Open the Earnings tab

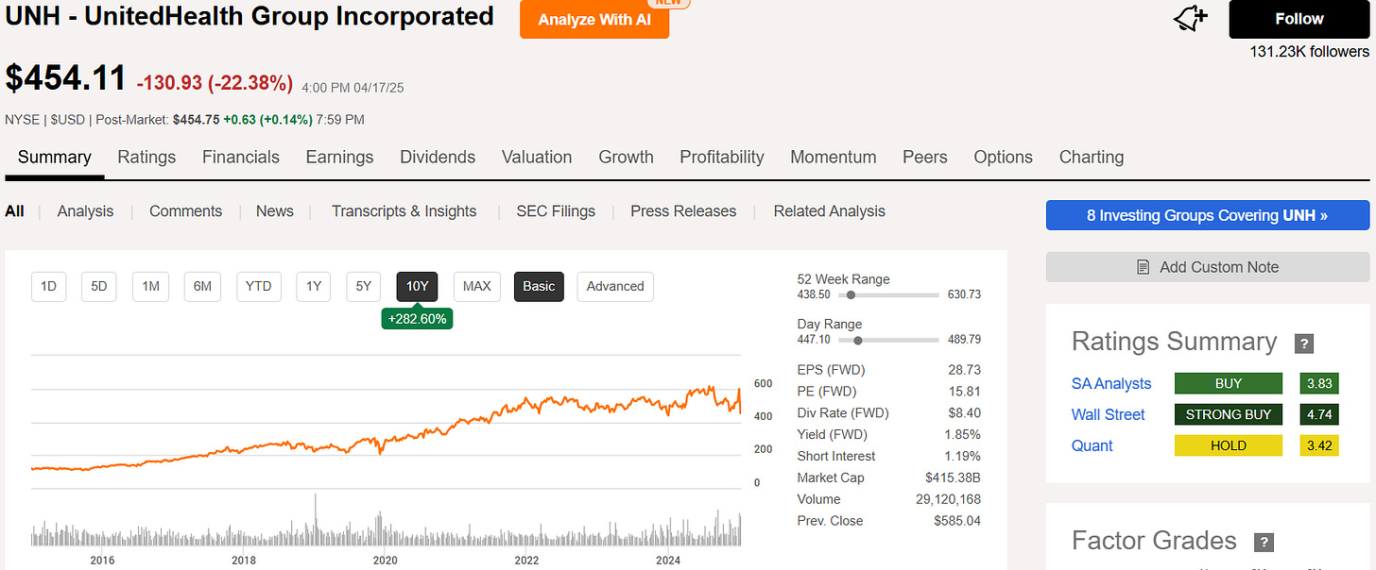[x=339, y=158]
